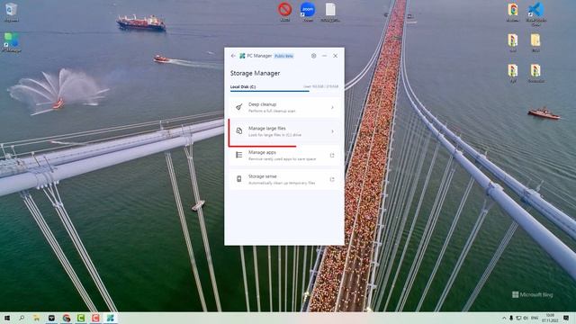Open the Windows Start menu
Screen dimensions: 576x324
[6, 318]
